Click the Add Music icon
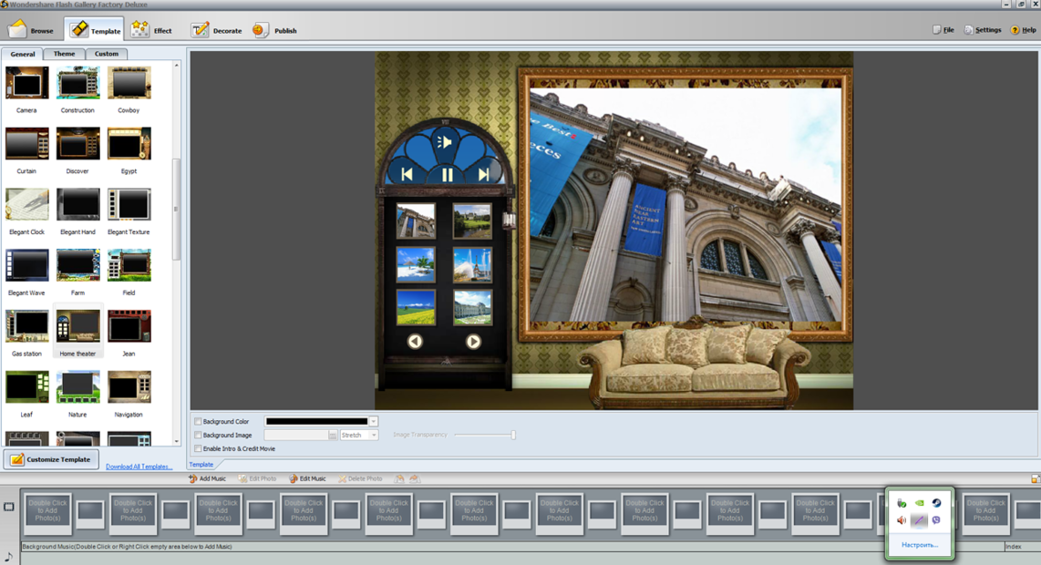The width and height of the screenshot is (1041, 565). click(x=193, y=478)
